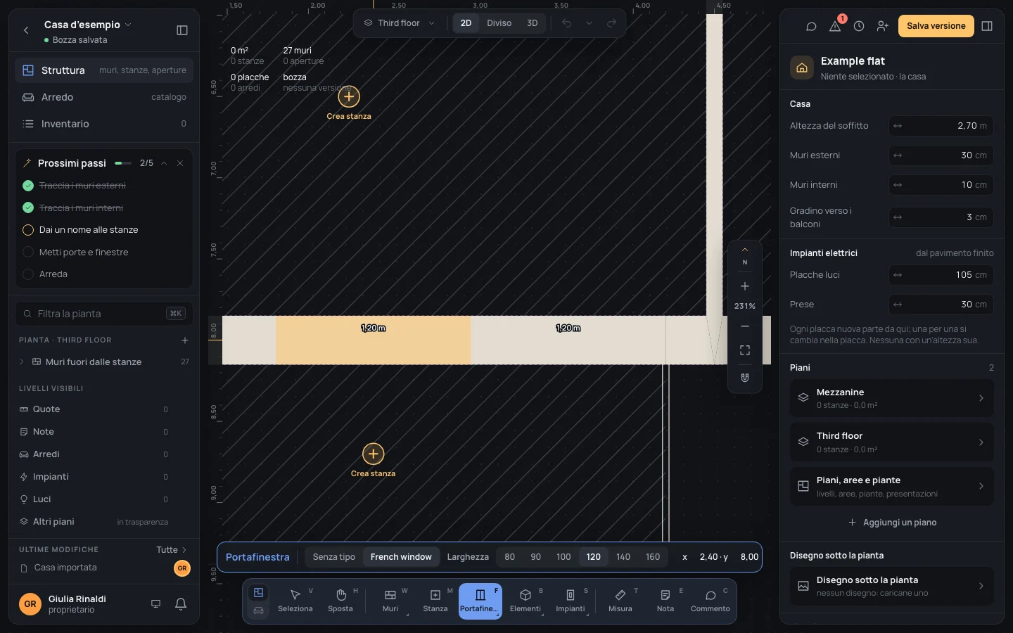Switch to Inventario section

(x=104, y=124)
